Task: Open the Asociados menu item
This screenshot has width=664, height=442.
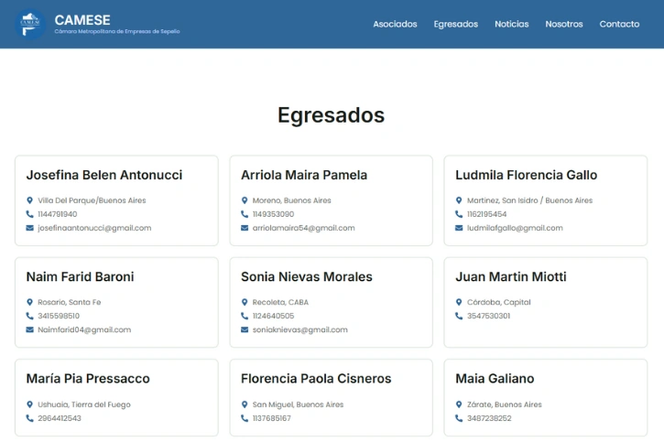Action: 395,24
